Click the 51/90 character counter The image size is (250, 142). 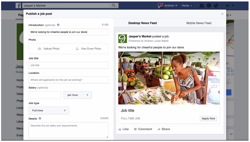[x=105, y=25]
